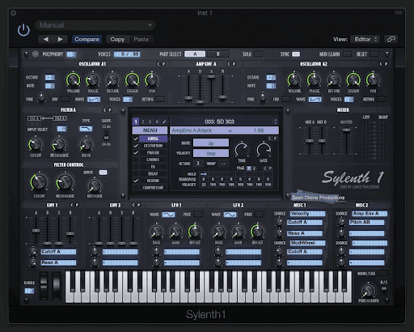Go to next preset with right arrow
Screen dimensions: 414x332
pyautogui.click(x=61, y=40)
